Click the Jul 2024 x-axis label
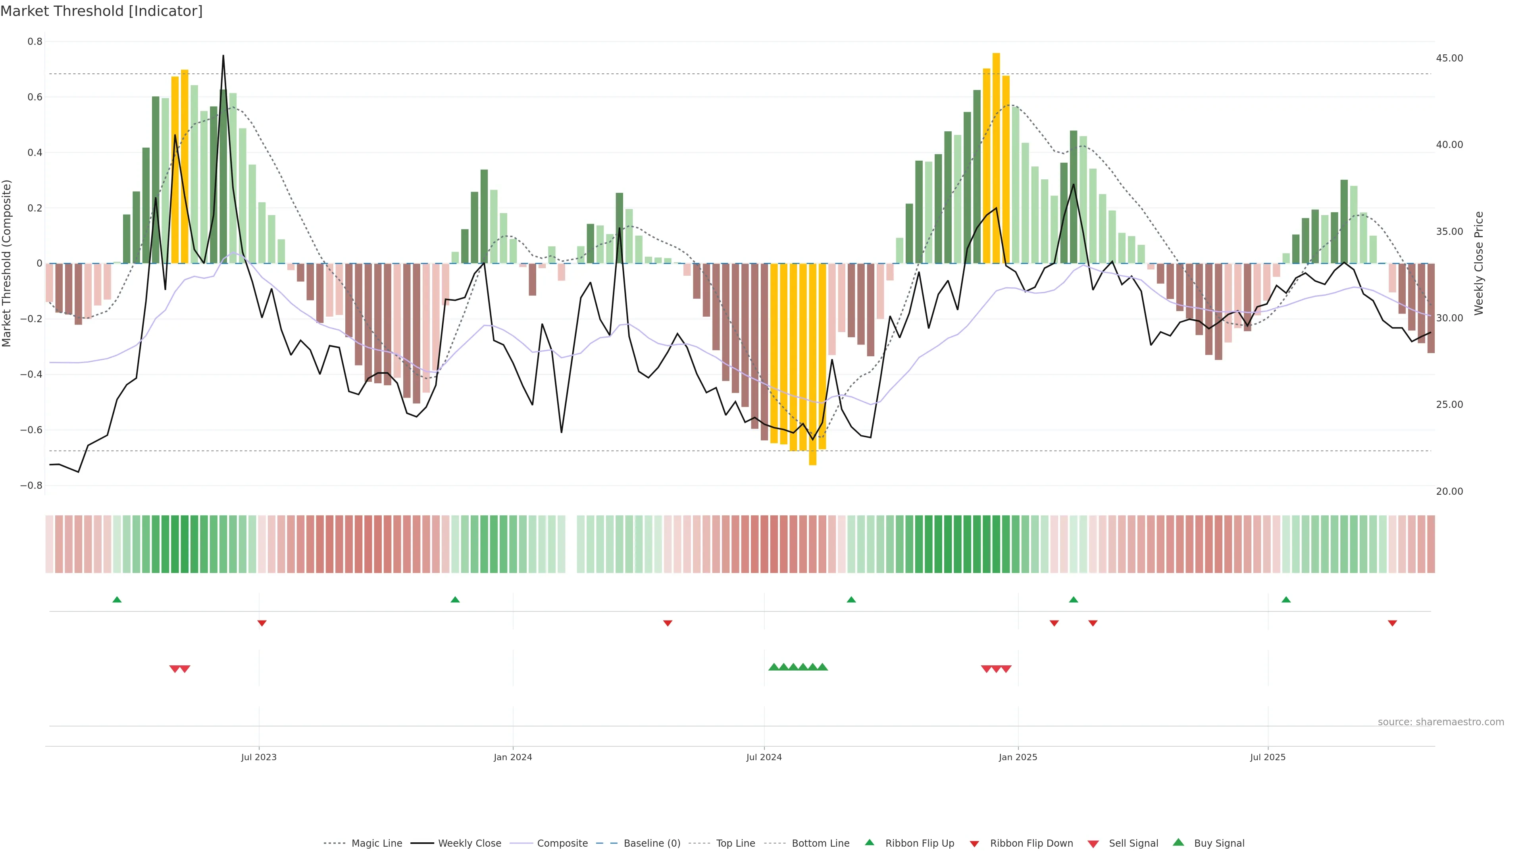 click(764, 757)
